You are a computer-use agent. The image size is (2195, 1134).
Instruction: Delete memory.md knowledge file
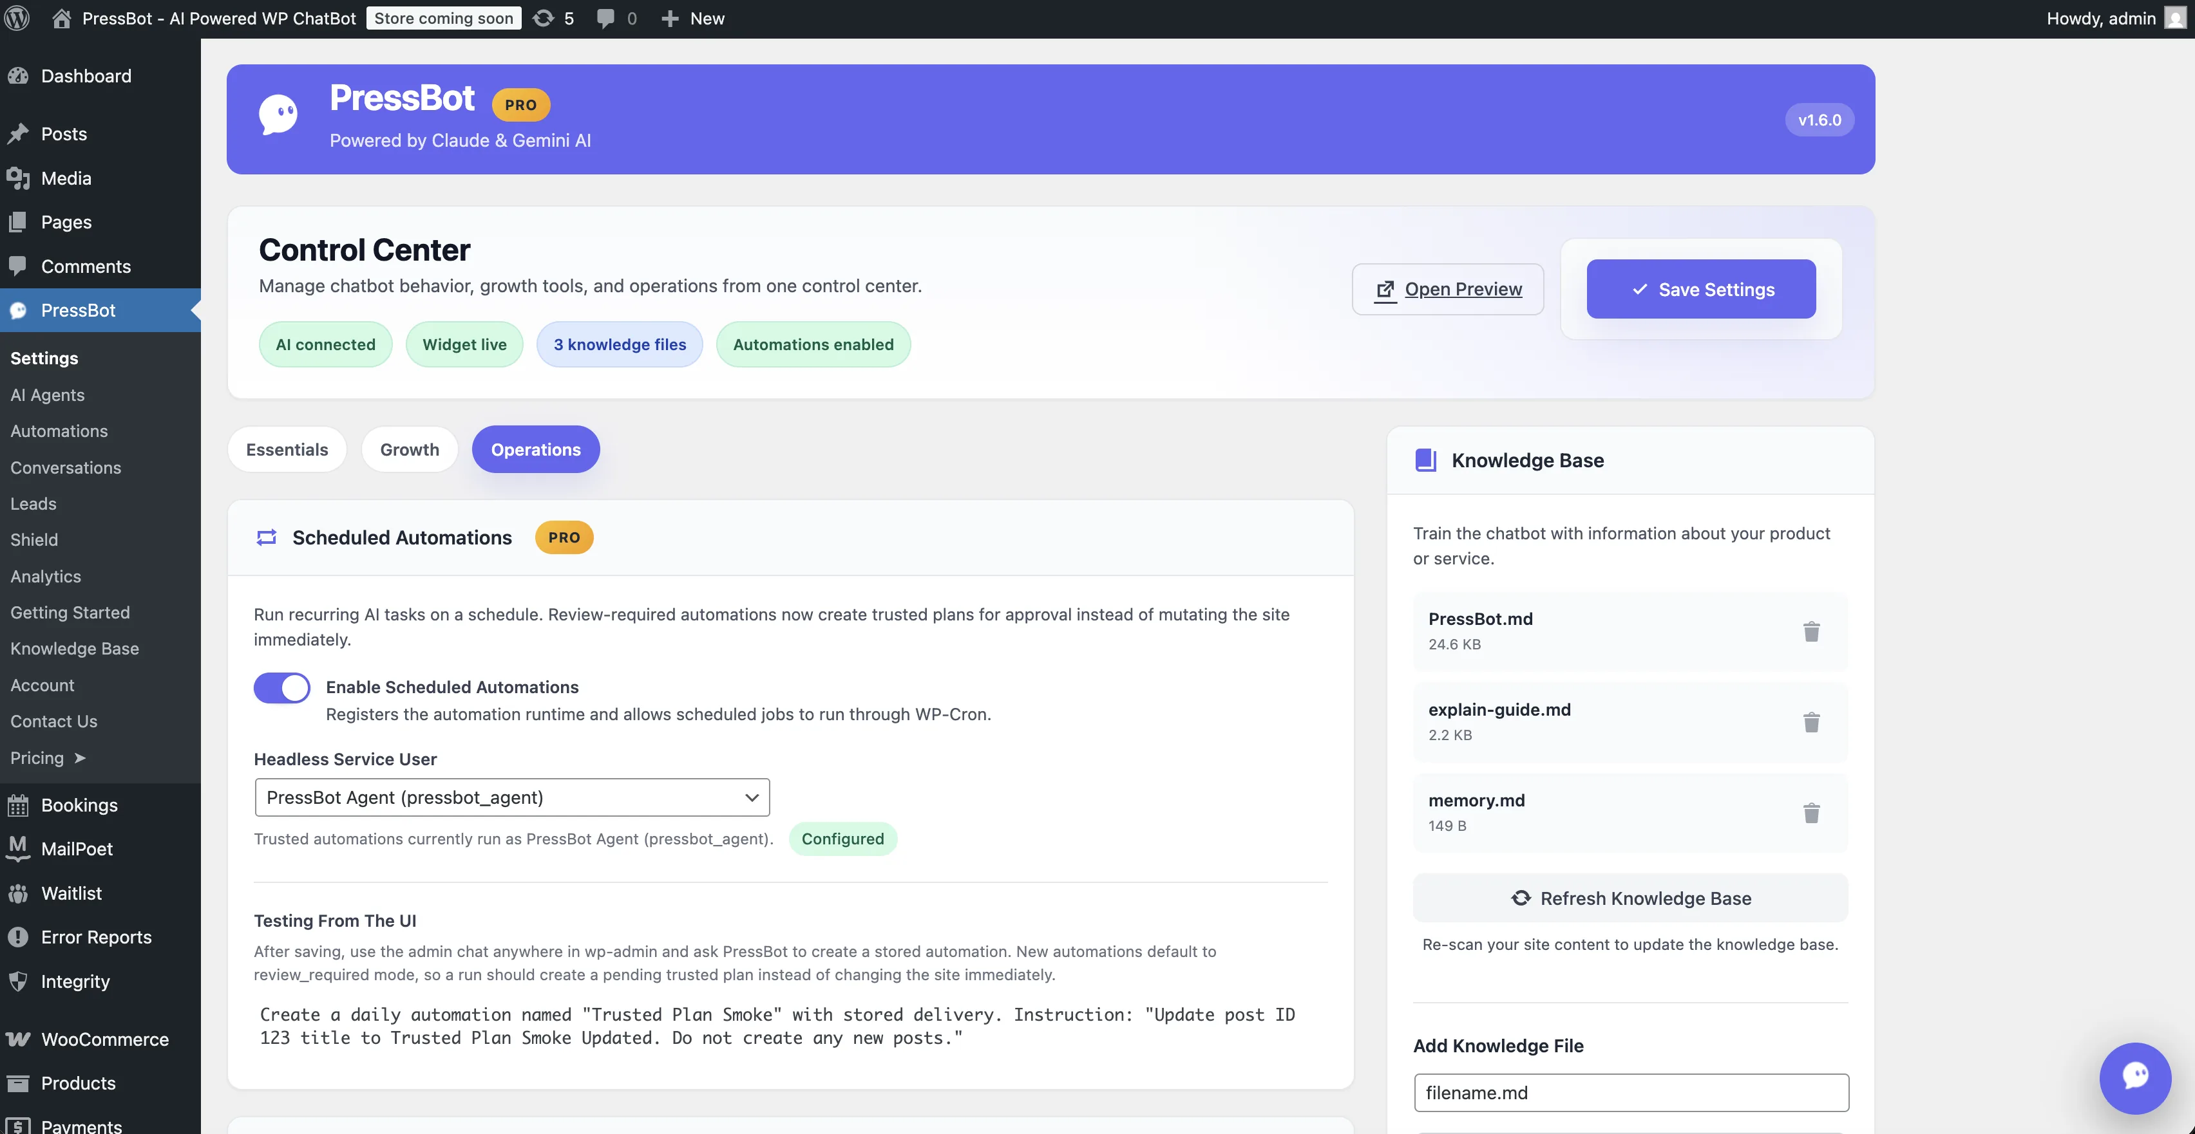click(1812, 812)
